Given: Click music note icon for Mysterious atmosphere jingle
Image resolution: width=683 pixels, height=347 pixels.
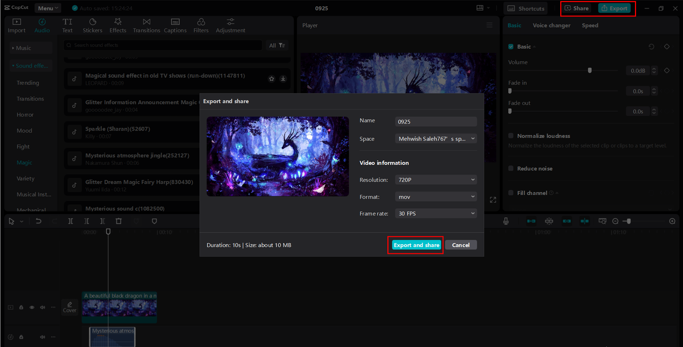Looking at the screenshot, I should tap(74, 159).
